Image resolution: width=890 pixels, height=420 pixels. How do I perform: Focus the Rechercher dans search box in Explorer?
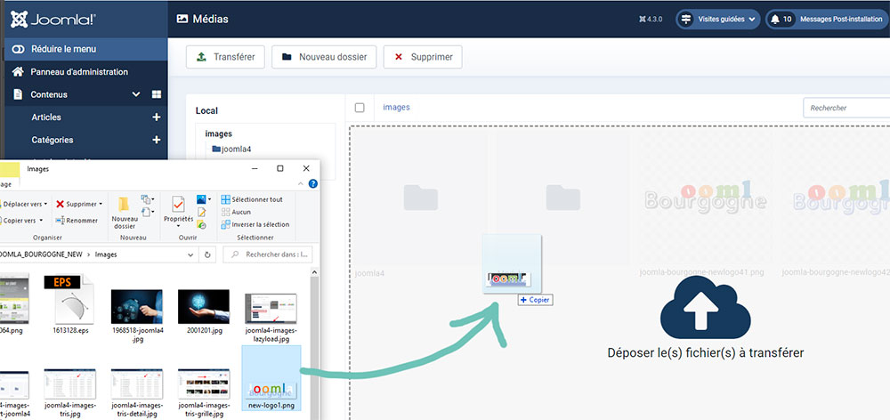(267, 254)
